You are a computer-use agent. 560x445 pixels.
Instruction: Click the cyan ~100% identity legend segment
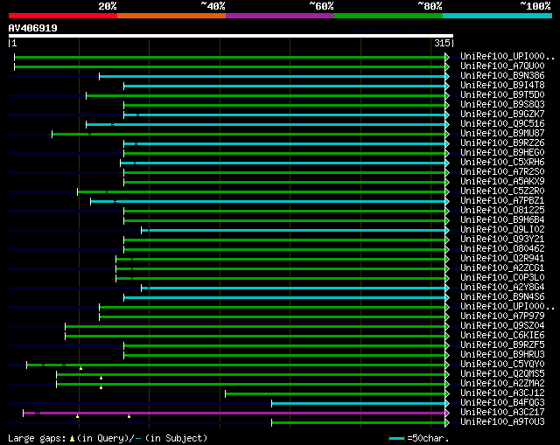pos(498,16)
